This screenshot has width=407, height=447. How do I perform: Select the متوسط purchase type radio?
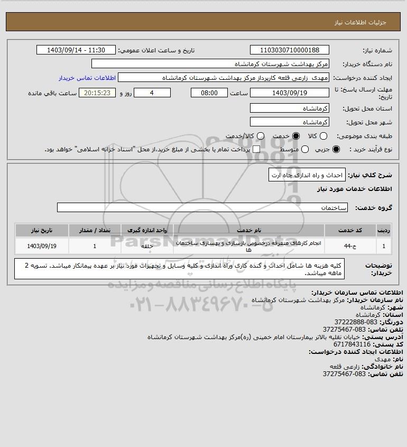pos(305,149)
